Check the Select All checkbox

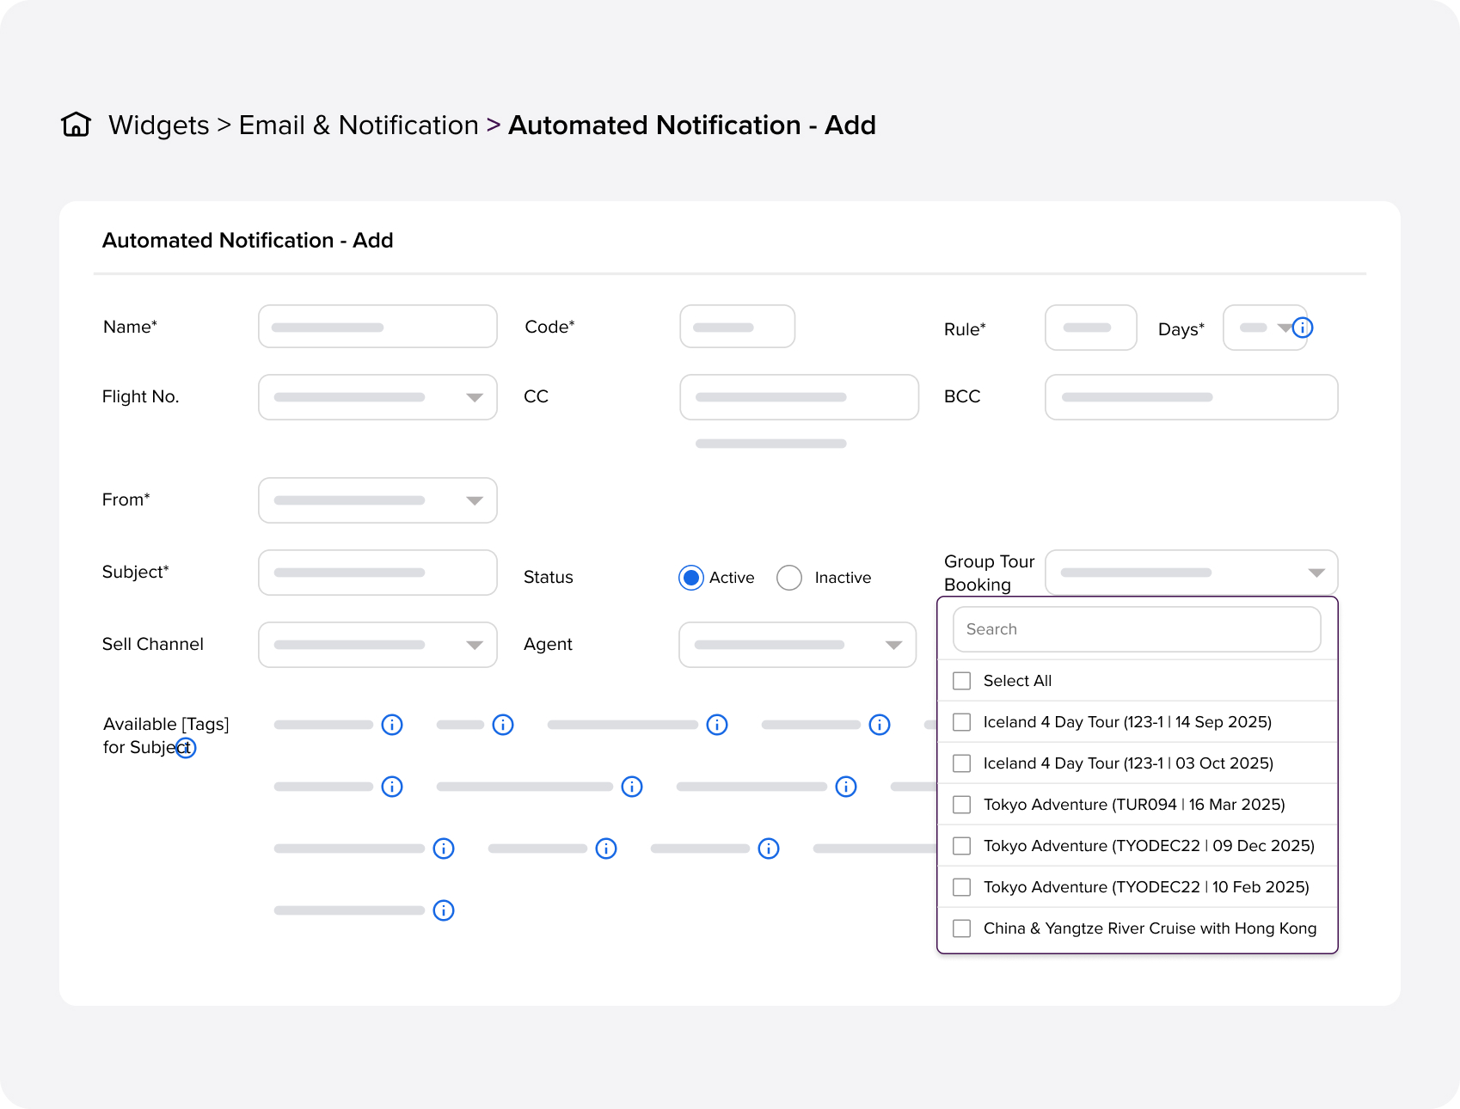962,681
